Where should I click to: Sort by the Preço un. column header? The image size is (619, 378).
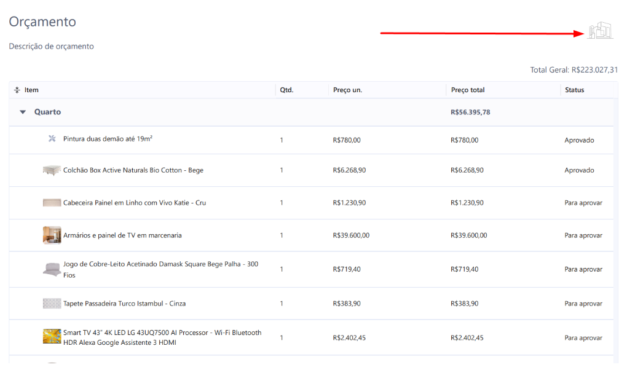point(347,90)
